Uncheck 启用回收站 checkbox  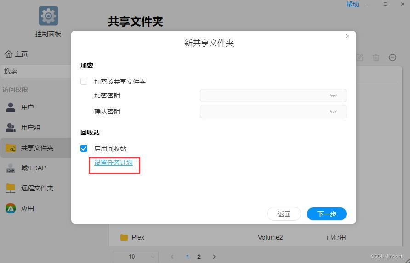[84, 149]
